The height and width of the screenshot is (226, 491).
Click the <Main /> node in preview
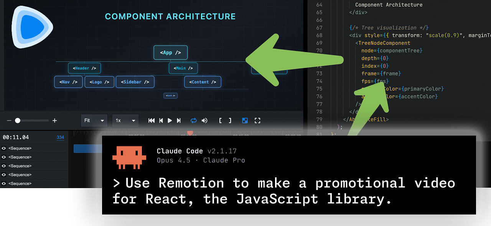(183, 68)
